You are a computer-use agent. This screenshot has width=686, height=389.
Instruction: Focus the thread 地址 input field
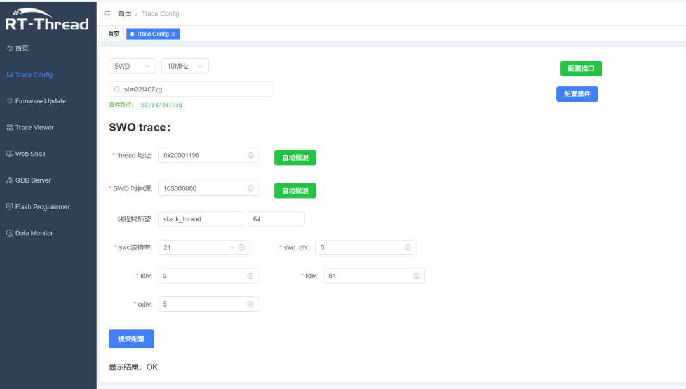[209, 155]
